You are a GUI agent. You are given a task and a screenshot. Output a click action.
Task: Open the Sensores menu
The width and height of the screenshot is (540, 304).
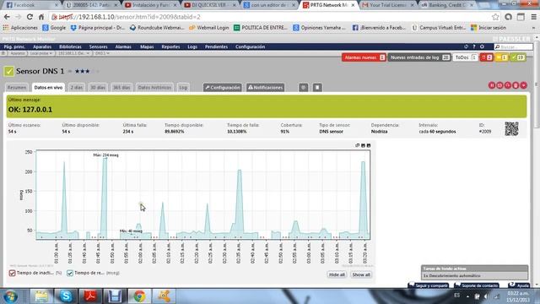tap(98, 46)
